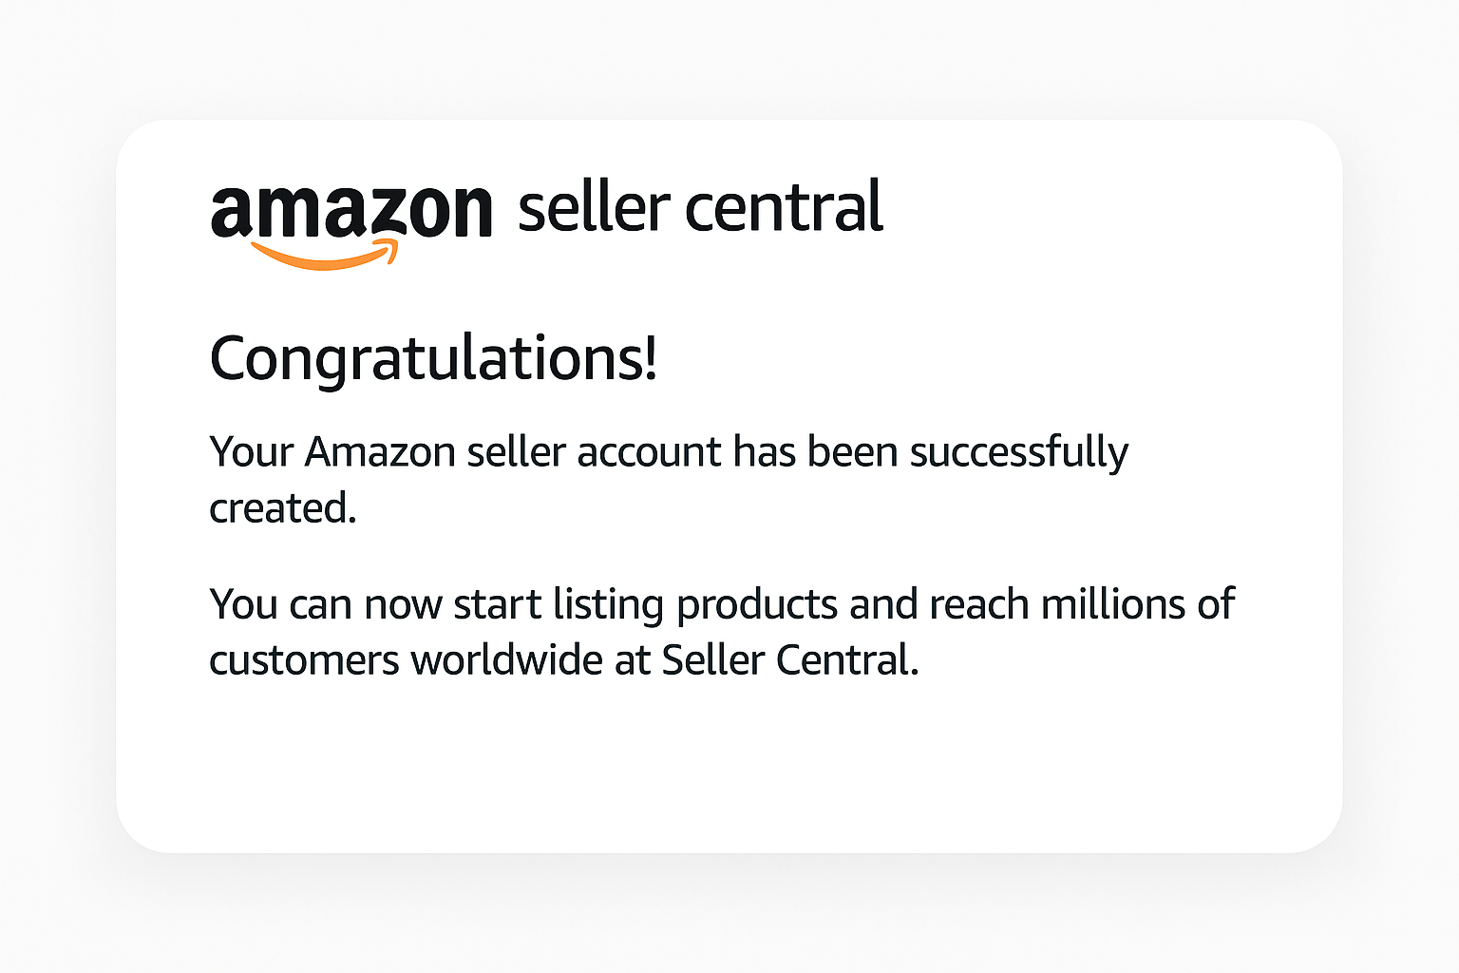This screenshot has width=1459, height=973.
Task: Click the word "customers"
Action: tap(304, 660)
